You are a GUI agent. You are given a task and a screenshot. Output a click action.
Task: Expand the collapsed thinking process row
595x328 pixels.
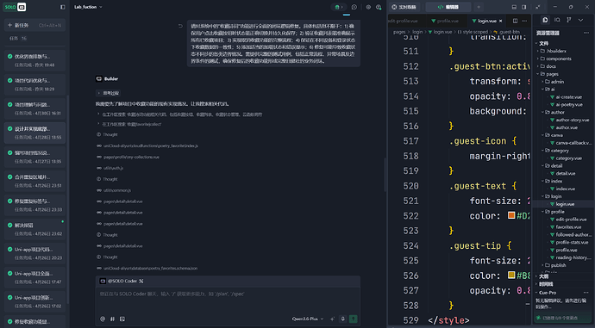(x=108, y=93)
